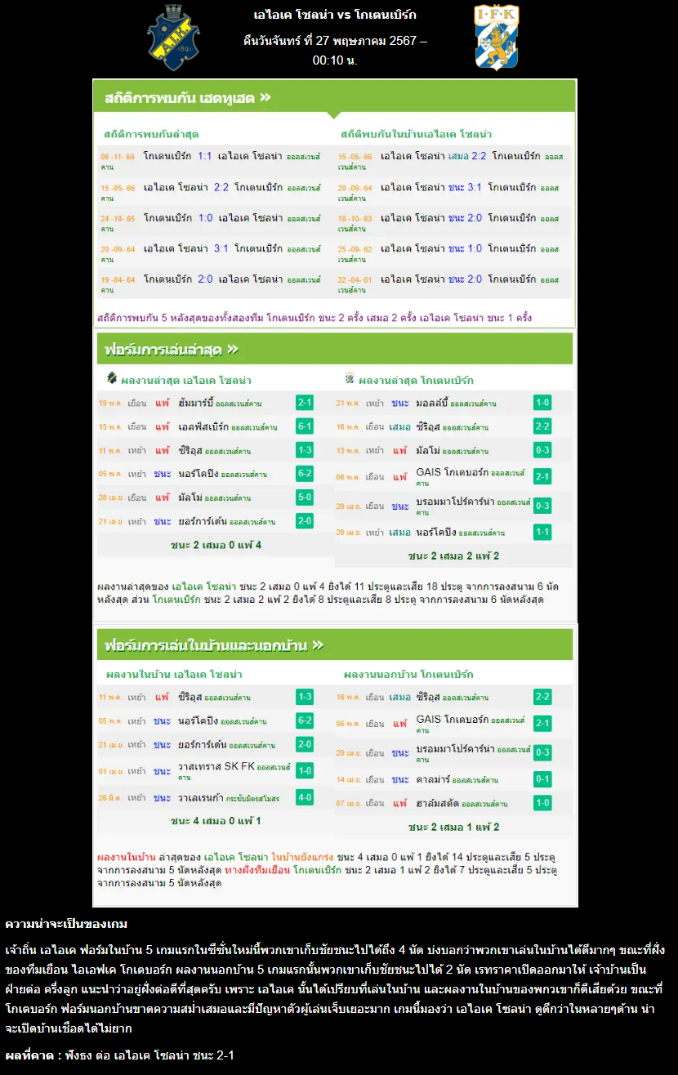This screenshot has width=678, height=1075.
Task: Click the IFK Göteborg crest at top
Action: click(497, 38)
